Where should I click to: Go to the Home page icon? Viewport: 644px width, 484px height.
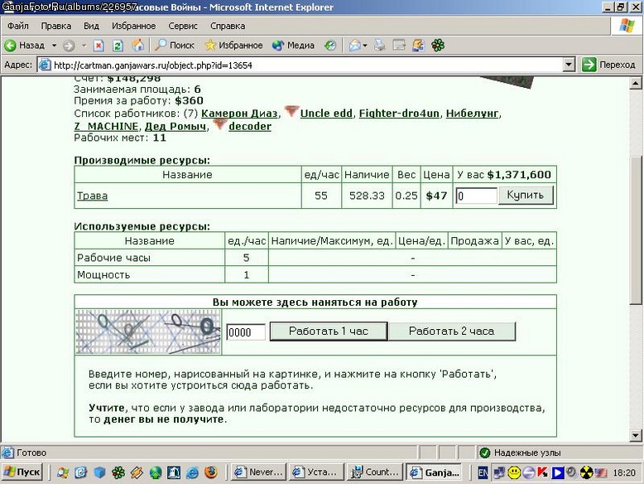pos(137,46)
